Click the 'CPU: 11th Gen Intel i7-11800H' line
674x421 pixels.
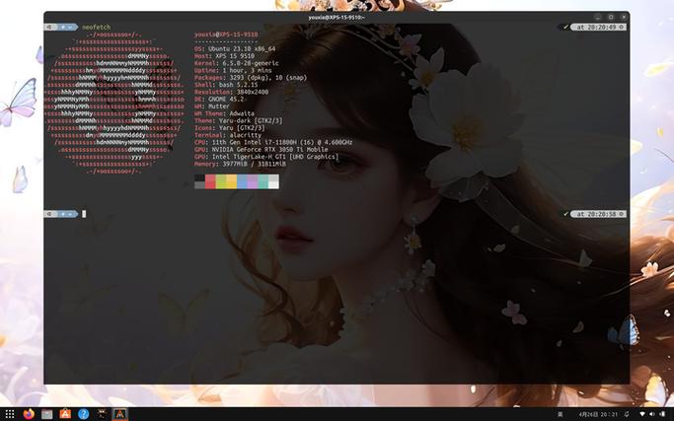(273, 142)
